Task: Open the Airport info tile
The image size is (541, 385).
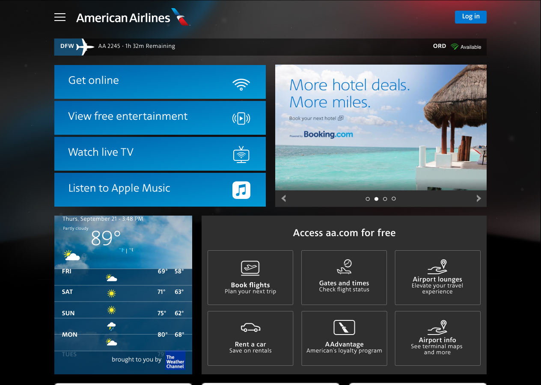Action: pyautogui.click(x=437, y=338)
